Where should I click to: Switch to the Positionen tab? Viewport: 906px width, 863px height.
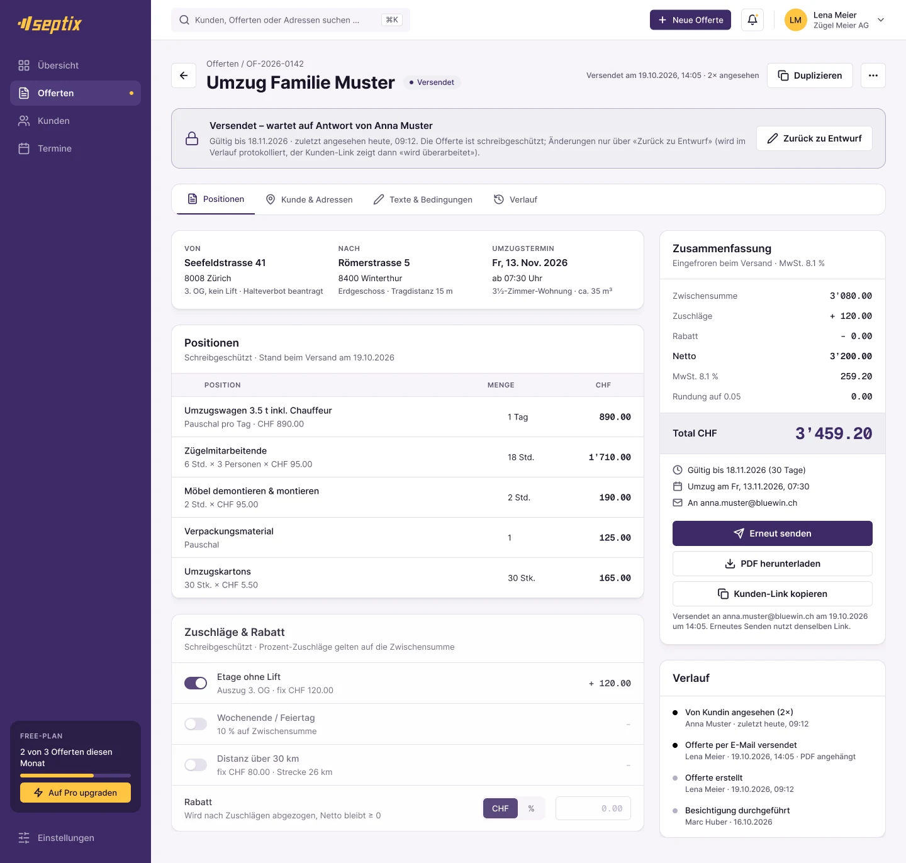coord(216,199)
